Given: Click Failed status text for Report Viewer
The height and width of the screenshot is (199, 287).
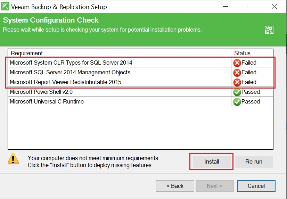Looking at the screenshot, I should pos(249,82).
